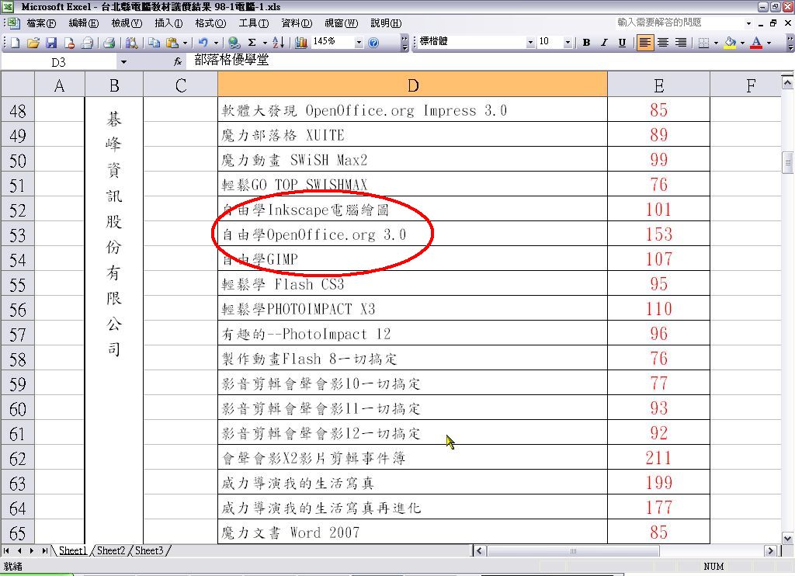Click the fax/send document icon
This screenshot has width=795, height=576.
(87, 43)
